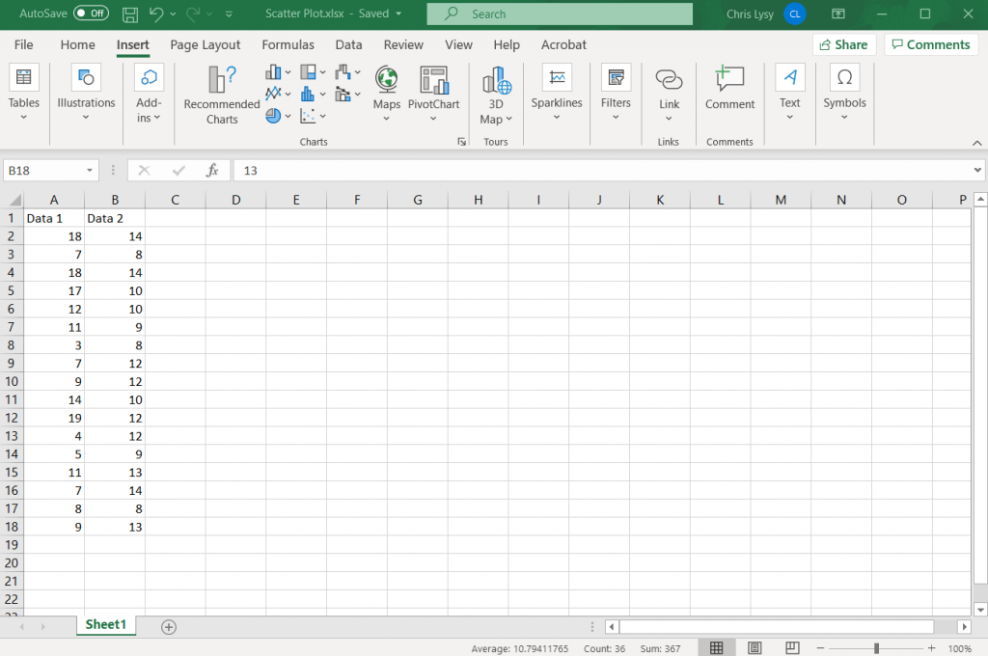The height and width of the screenshot is (656, 988).
Task: Switch to the Formulas ribbon tab
Action: point(288,44)
